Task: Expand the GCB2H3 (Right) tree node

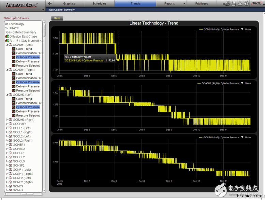Action: (7, 120)
